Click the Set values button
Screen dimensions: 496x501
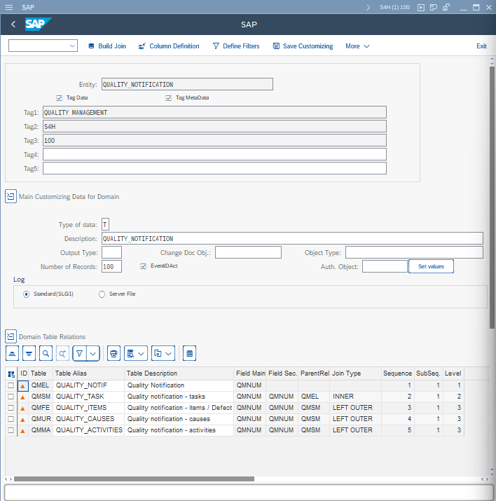tap(431, 266)
